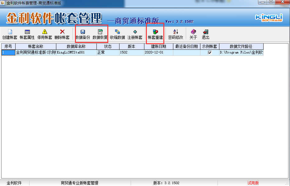
Task: Click the 状态 column header
Action: pos(108,46)
